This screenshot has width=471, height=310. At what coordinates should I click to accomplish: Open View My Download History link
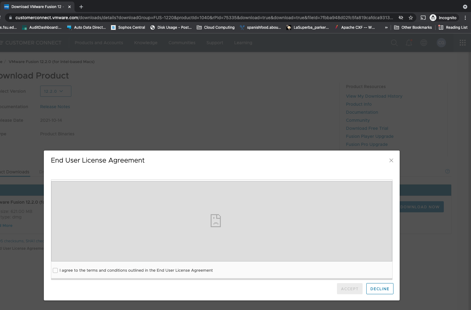tap(374, 96)
